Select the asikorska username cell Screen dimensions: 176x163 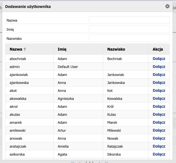tap(29, 154)
